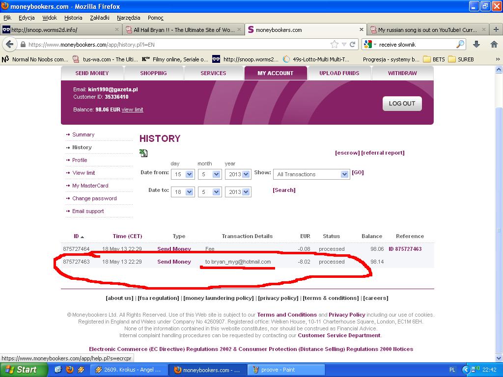Open the Date to day dropdown

[x=183, y=192]
